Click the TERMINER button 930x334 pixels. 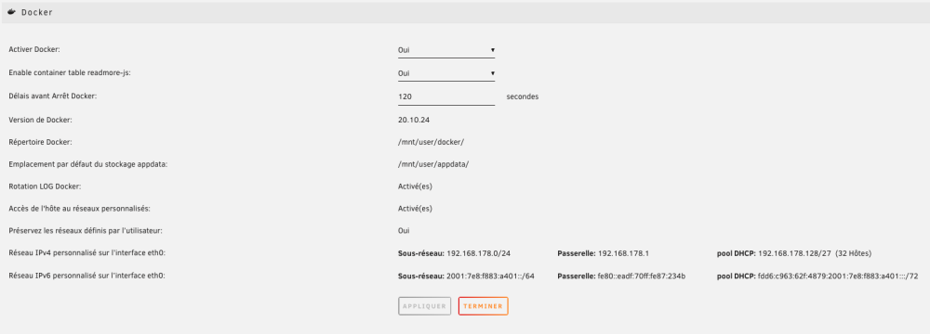pyautogui.click(x=484, y=306)
